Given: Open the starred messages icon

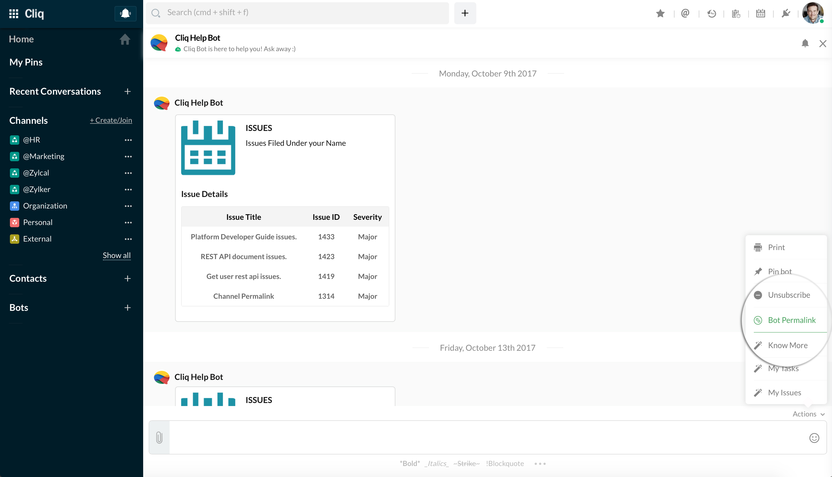Looking at the screenshot, I should point(660,13).
